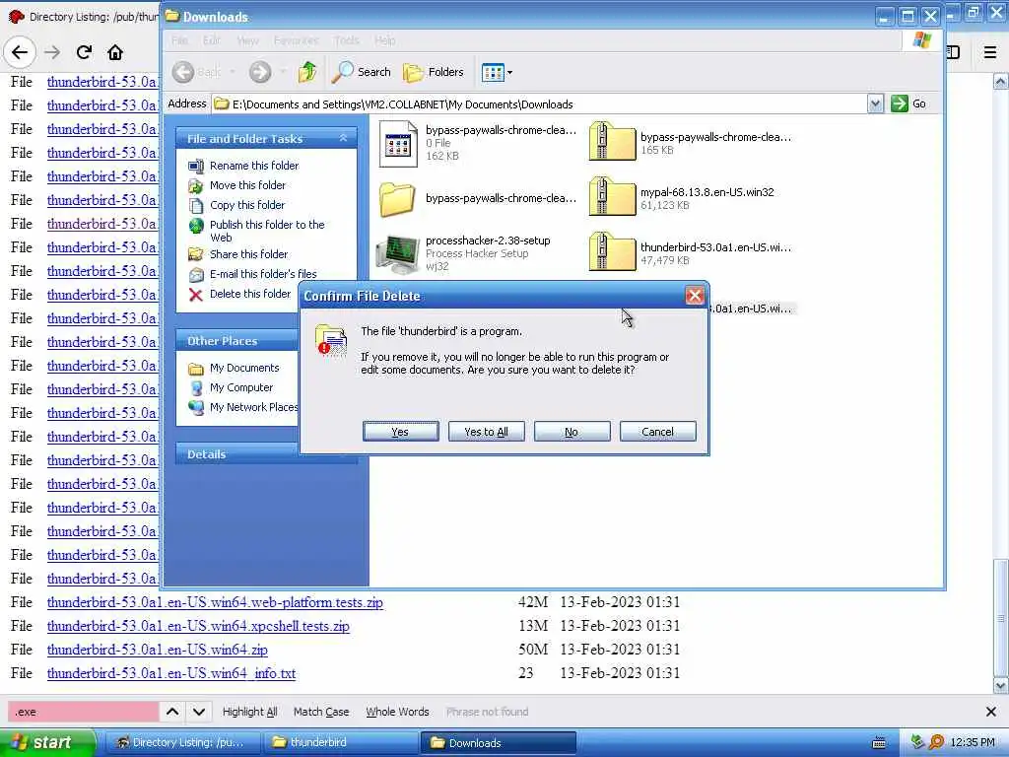Open thunderbird-53.0a1.en-US.win64.zip link

pos(157,650)
